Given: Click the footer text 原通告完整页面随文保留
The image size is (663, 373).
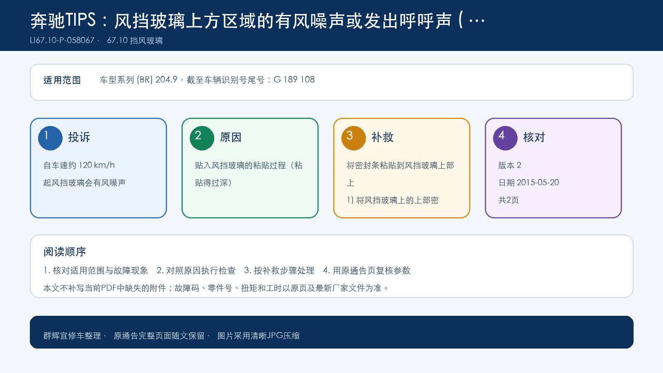Looking at the screenshot, I should [x=159, y=336].
